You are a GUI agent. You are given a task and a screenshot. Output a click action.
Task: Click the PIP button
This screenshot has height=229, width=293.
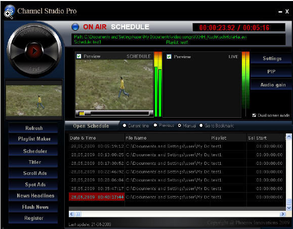tap(271, 72)
